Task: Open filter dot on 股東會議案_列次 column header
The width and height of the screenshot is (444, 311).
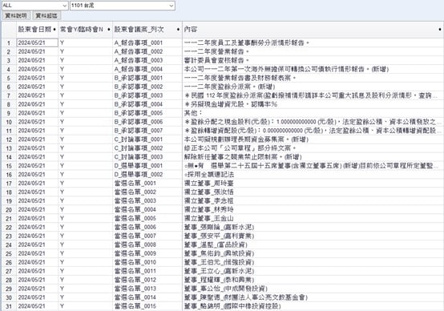Action: pyautogui.click(x=178, y=30)
